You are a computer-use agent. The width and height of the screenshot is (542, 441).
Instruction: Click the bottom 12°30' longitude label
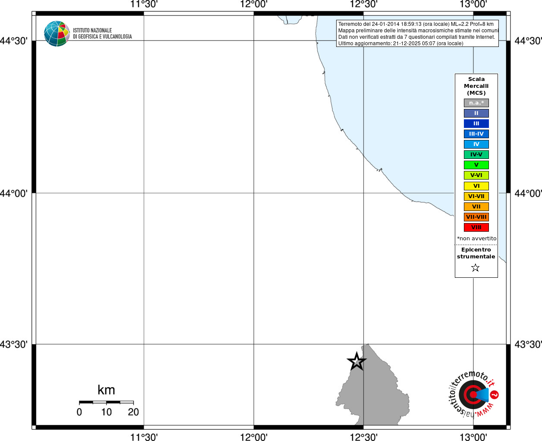coord(364,437)
